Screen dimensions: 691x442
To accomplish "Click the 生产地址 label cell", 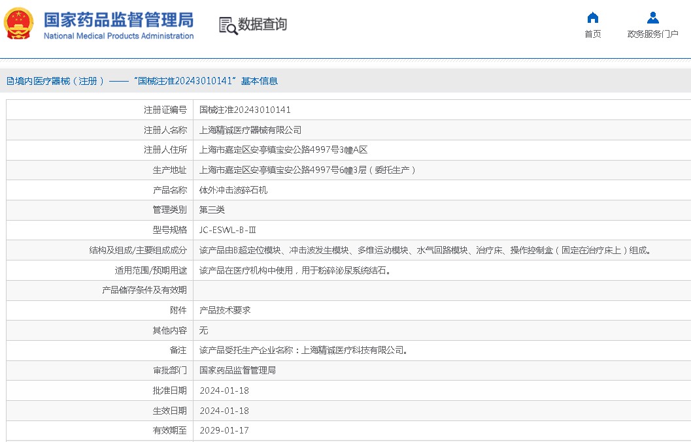I will (99, 170).
